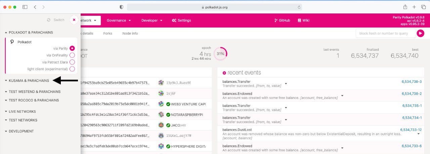Go forward with Safari's forward arrow
The height and width of the screenshot is (154, 430).
43,7
